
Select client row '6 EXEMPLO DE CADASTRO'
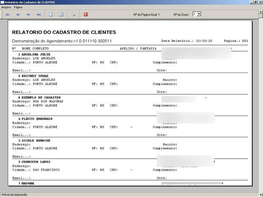coord(39,97)
